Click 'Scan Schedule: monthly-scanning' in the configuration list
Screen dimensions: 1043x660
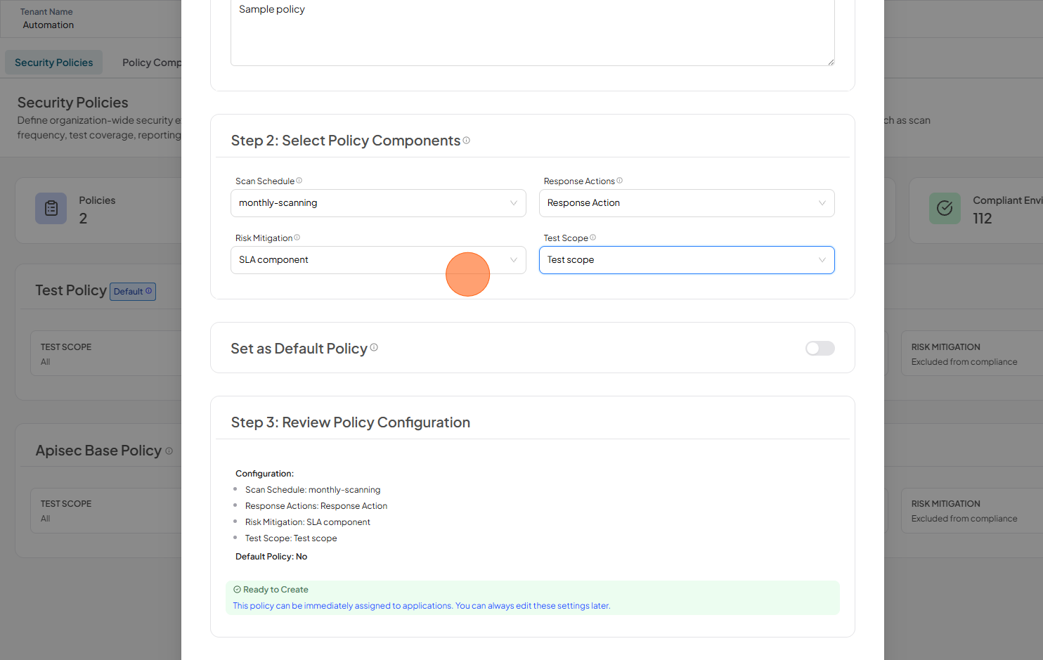coord(313,490)
